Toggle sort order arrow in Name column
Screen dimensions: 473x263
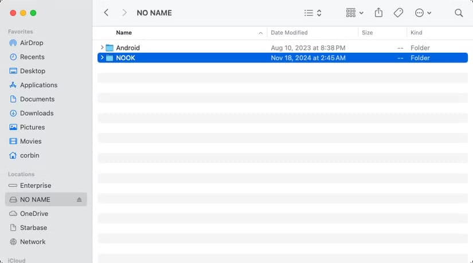click(x=261, y=33)
